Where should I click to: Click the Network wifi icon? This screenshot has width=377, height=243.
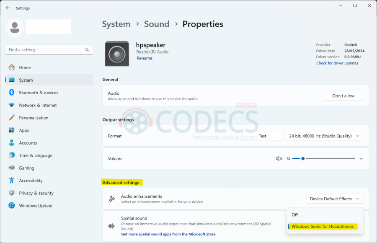pyautogui.click(x=12, y=105)
